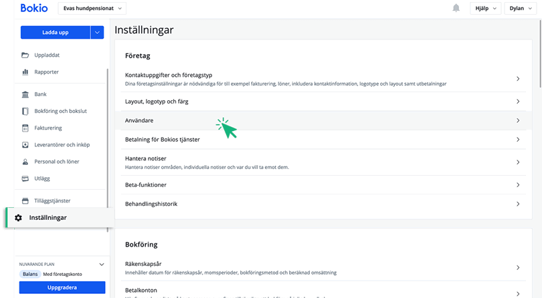
Task: Click the Leverantörer och inköp icon
Action: 25,145
